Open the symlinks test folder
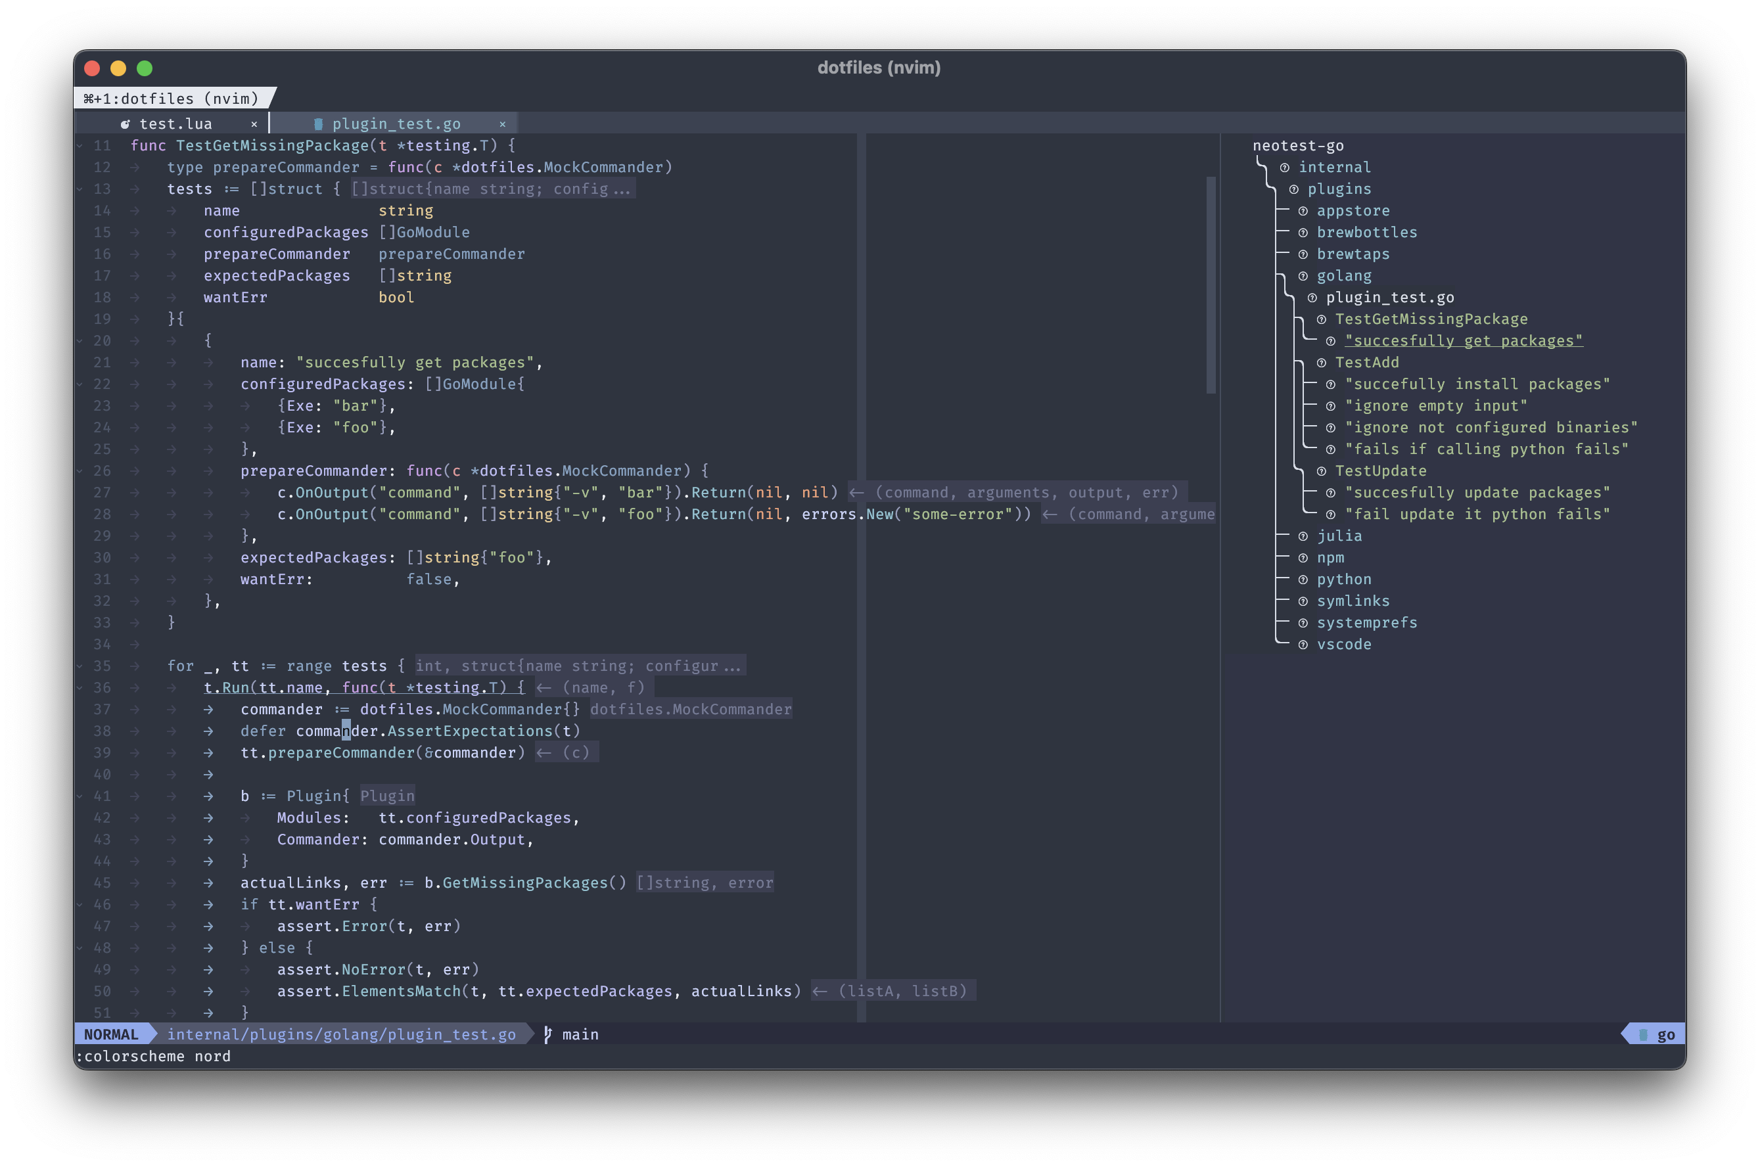 click(1353, 601)
